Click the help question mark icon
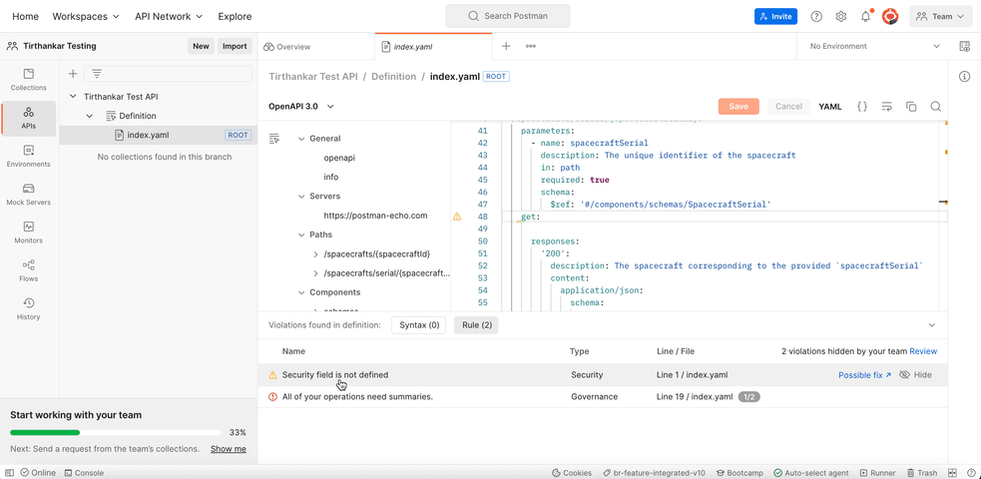The width and height of the screenshot is (981, 479). pyautogui.click(x=816, y=16)
